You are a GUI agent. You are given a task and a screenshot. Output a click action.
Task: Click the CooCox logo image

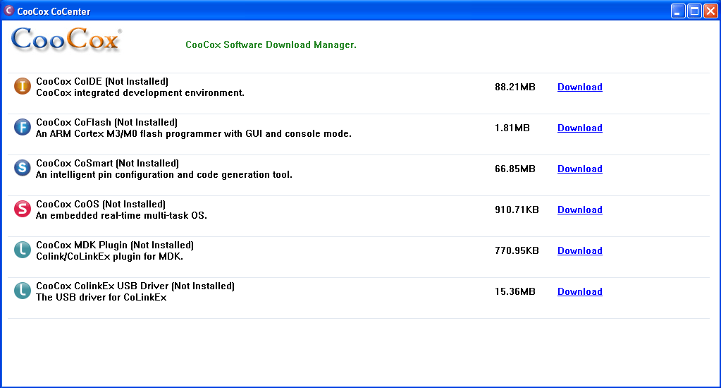67,40
